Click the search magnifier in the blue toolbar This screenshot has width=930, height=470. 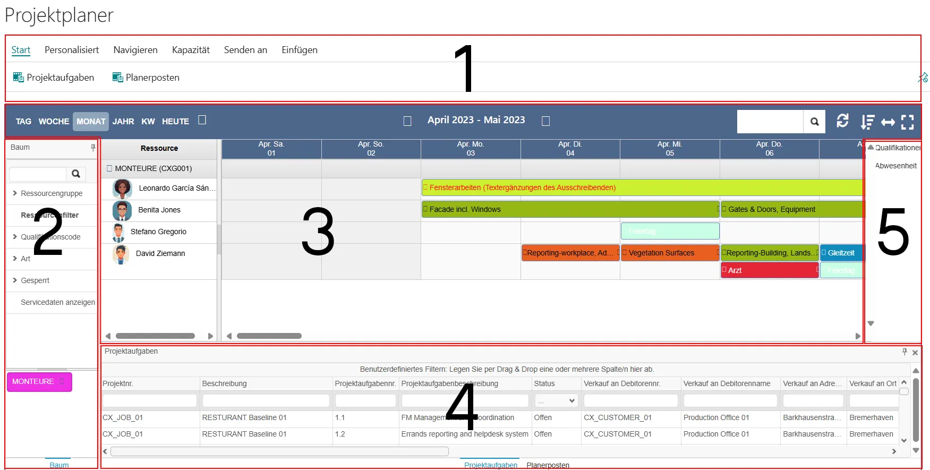814,122
